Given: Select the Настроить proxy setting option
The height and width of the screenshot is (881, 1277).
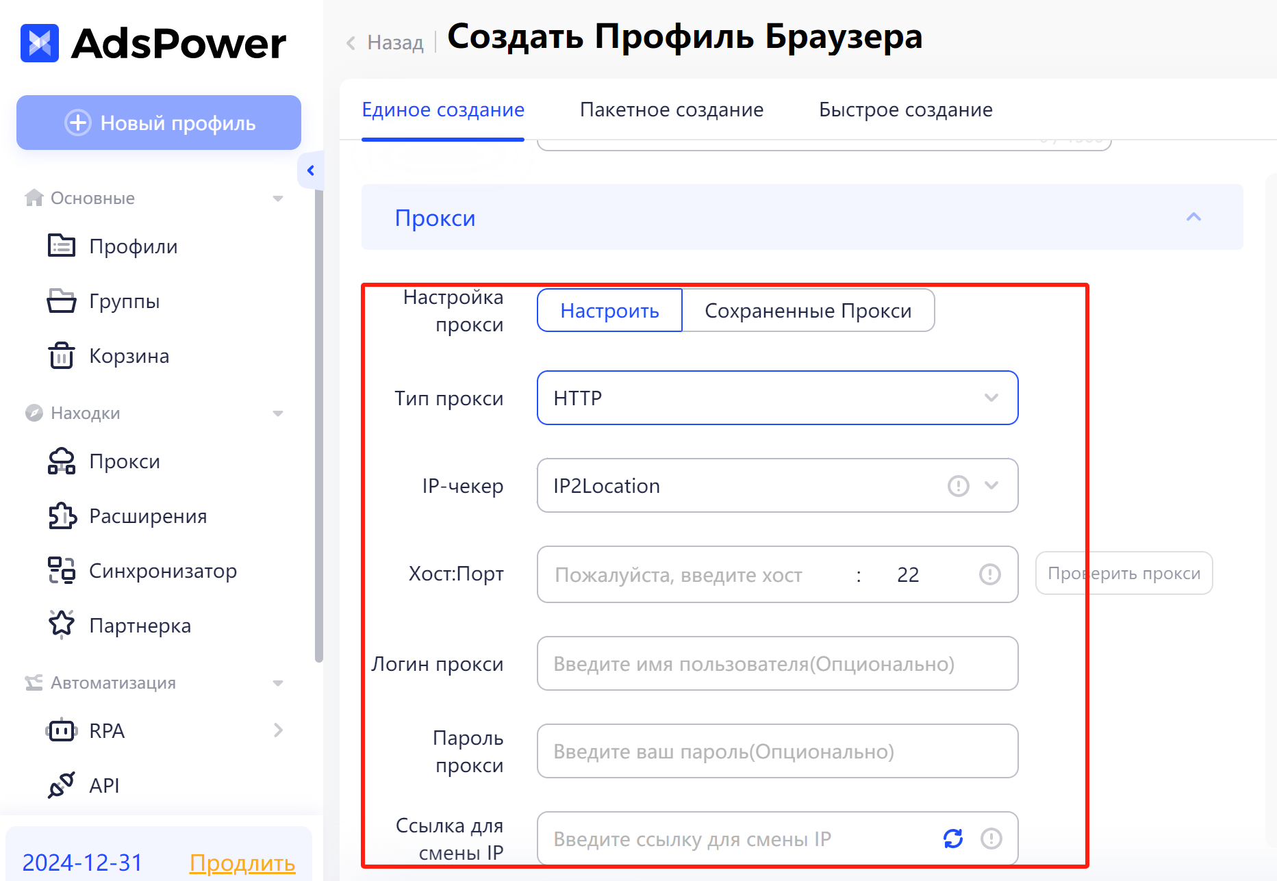Looking at the screenshot, I should [x=609, y=311].
